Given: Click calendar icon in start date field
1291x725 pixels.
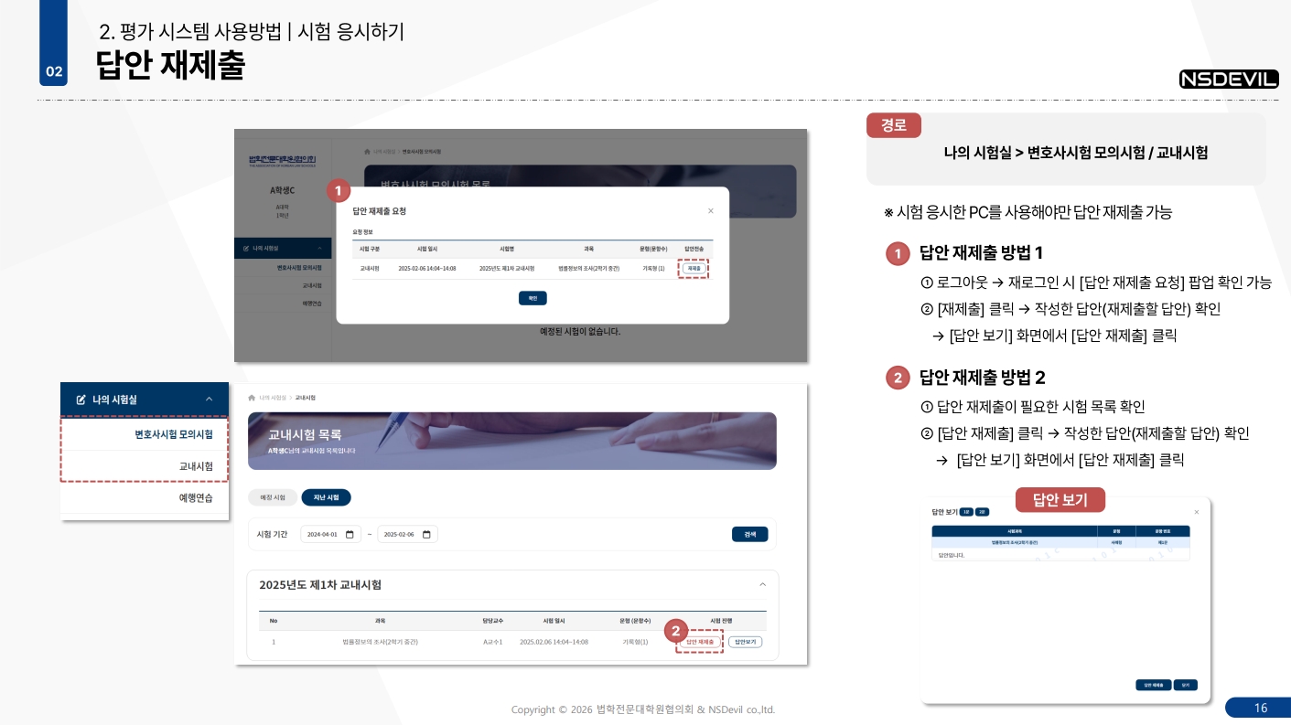Looking at the screenshot, I should (350, 535).
